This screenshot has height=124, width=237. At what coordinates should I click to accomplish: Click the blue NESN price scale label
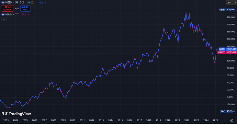[227, 49]
